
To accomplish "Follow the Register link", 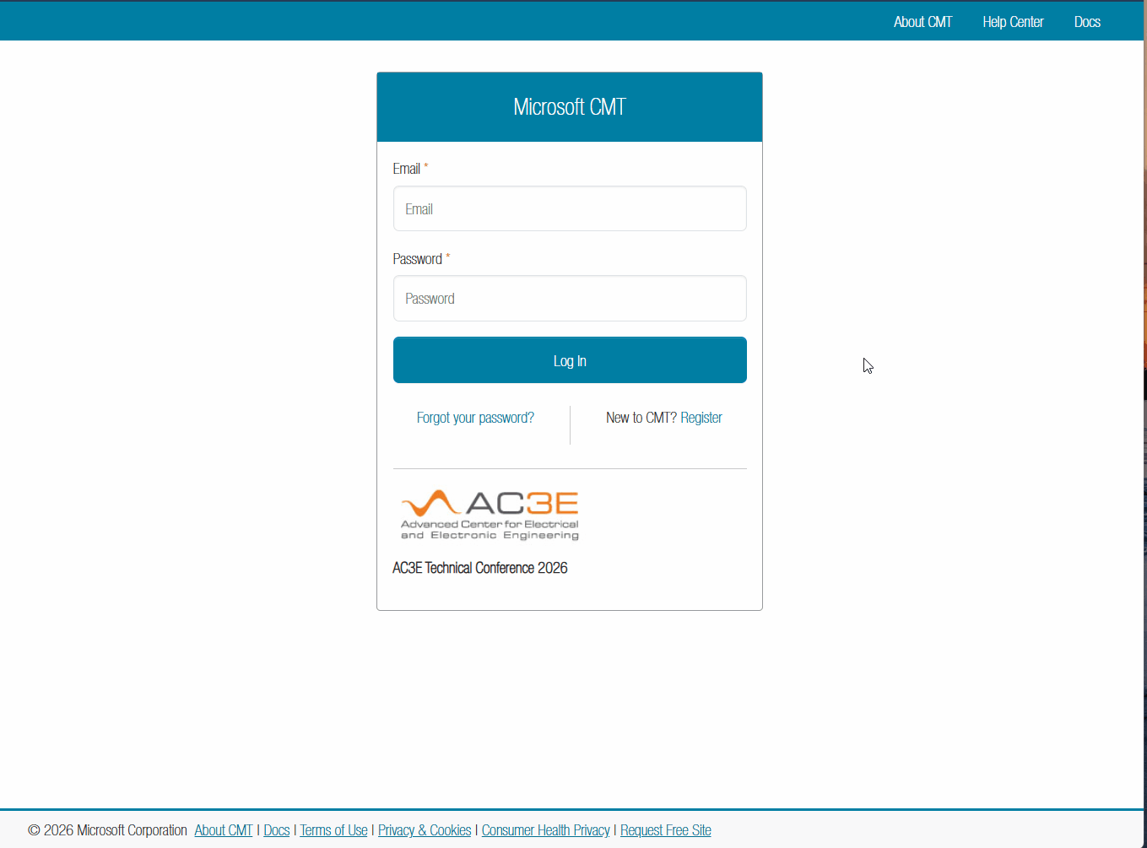I will pos(701,418).
